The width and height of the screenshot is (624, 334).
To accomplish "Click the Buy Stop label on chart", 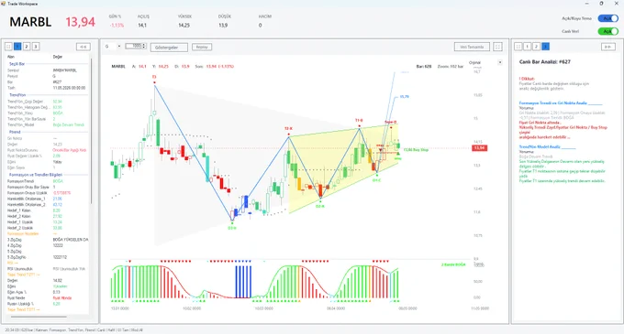I will pos(416,150).
